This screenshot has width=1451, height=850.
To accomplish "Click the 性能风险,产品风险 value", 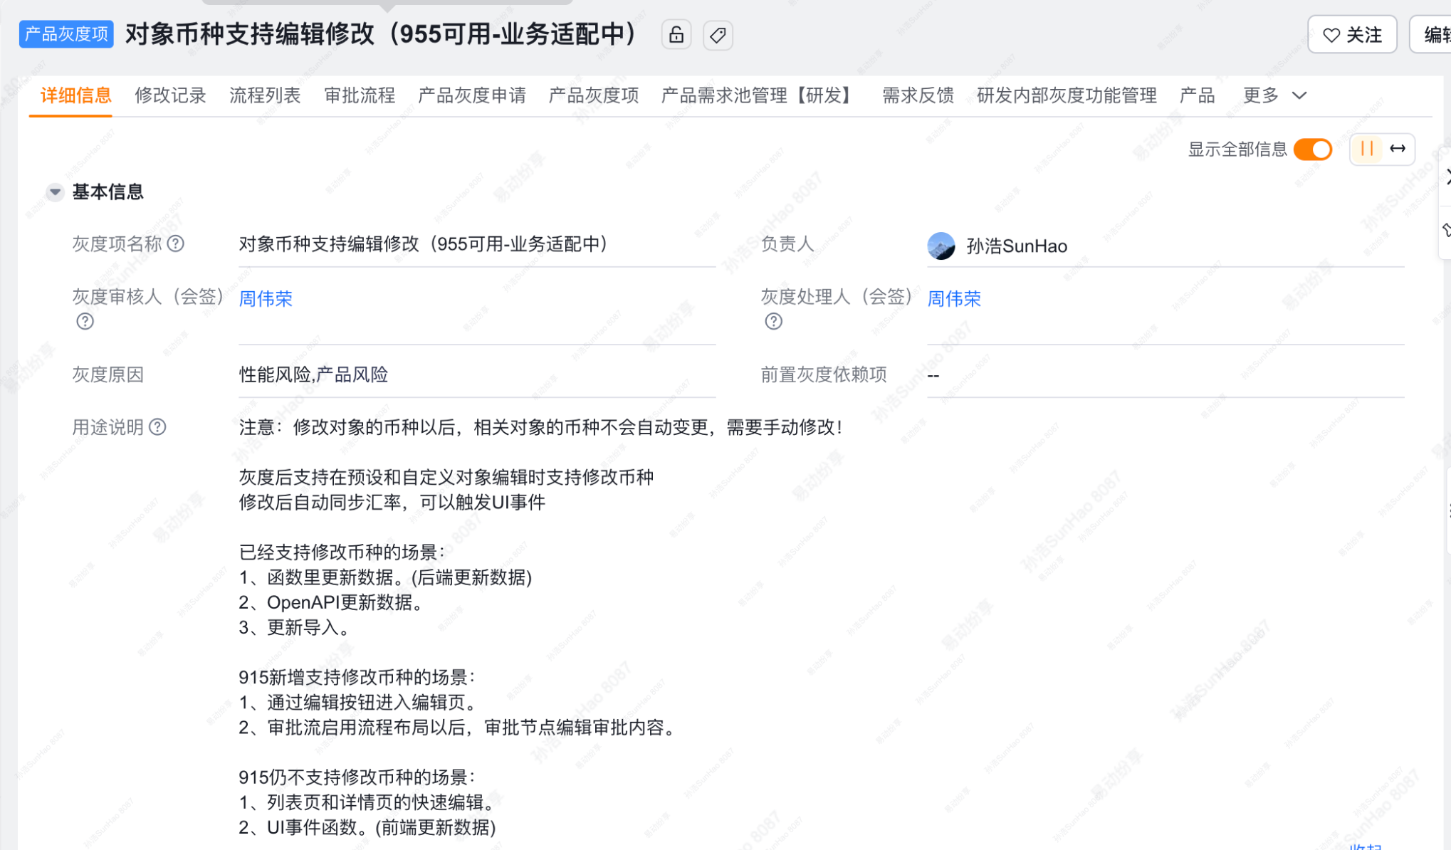I will (x=313, y=374).
